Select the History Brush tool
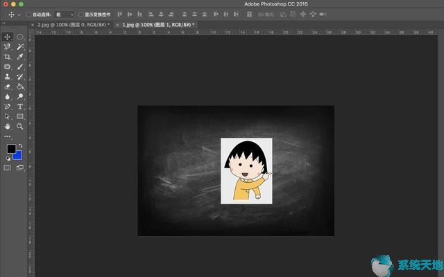This screenshot has width=444, height=277. (20, 77)
